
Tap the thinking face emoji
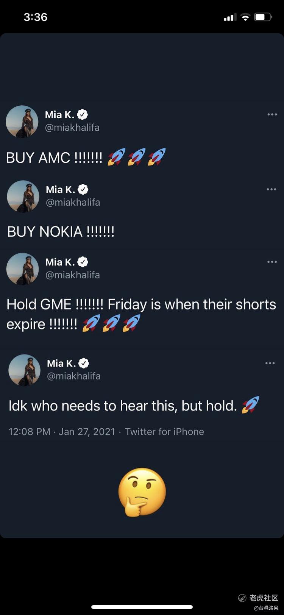(142, 492)
